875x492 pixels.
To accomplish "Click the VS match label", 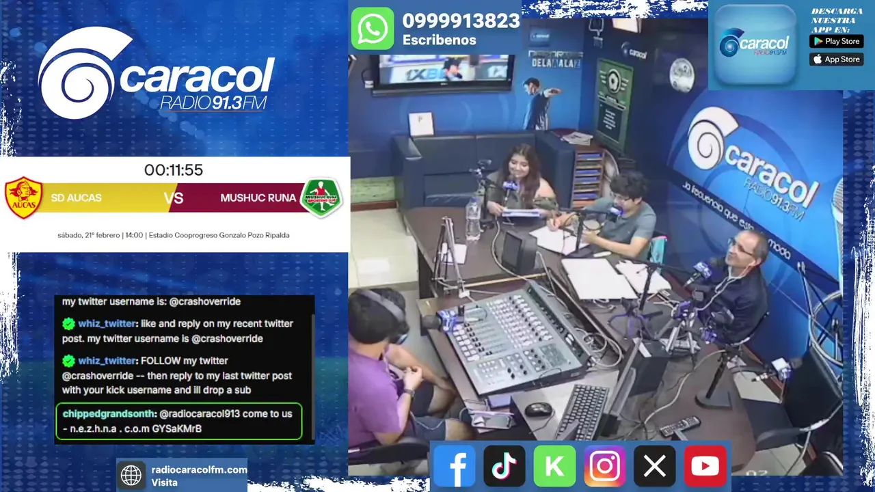I will [174, 198].
